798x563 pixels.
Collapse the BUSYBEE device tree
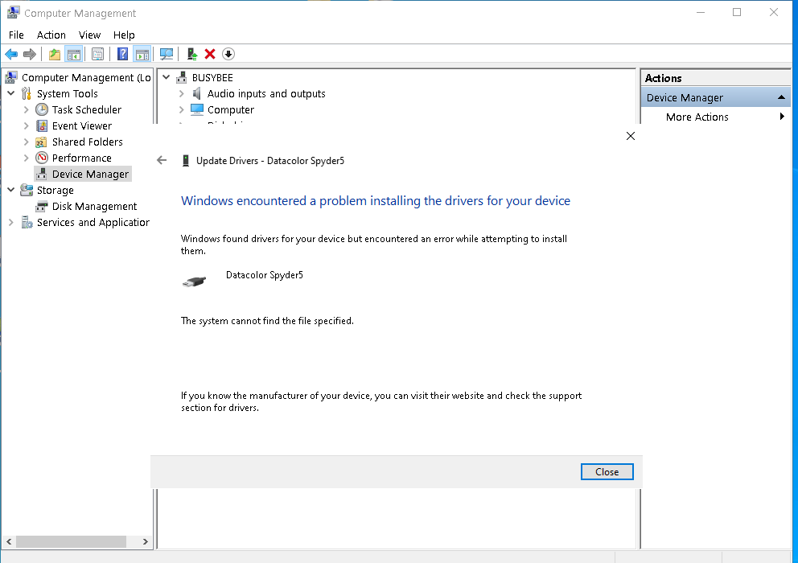pyautogui.click(x=166, y=77)
